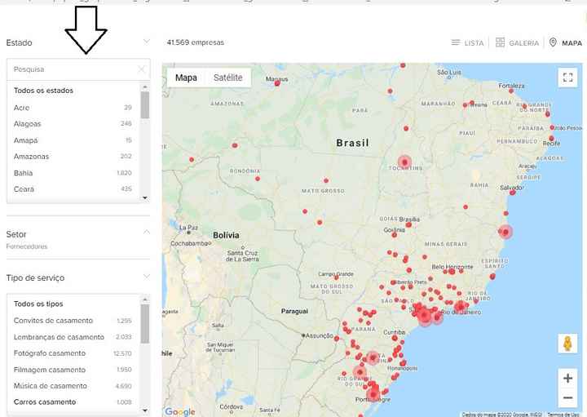Click the red marker in Rondônia
This screenshot has width=587, height=417.
pyautogui.click(x=258, y=179)
